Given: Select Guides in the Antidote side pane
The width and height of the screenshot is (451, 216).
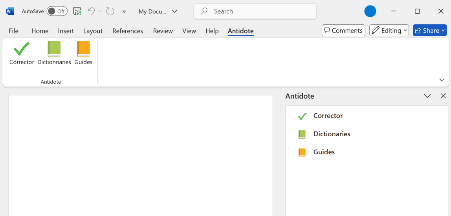Looking at the screenshot, I should coord(324,152).
